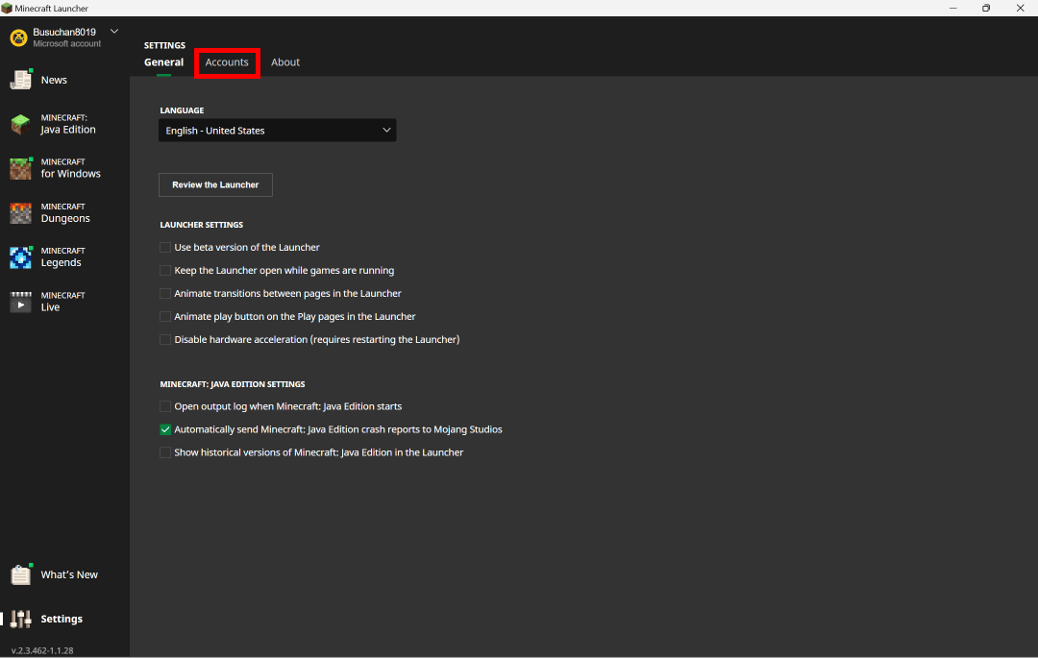
Task: Go to News in the sidebar
Action: pos(54,80)
